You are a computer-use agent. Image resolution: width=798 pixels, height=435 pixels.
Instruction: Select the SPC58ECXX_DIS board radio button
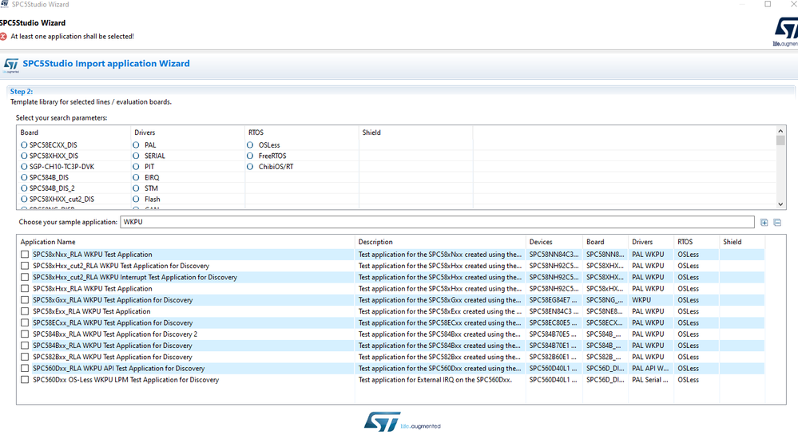click(24, 145)
